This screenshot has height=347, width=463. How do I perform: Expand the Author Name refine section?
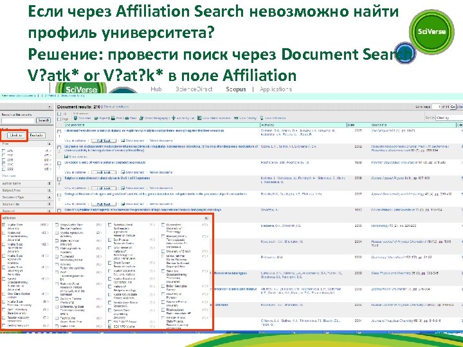click(50, 184)
